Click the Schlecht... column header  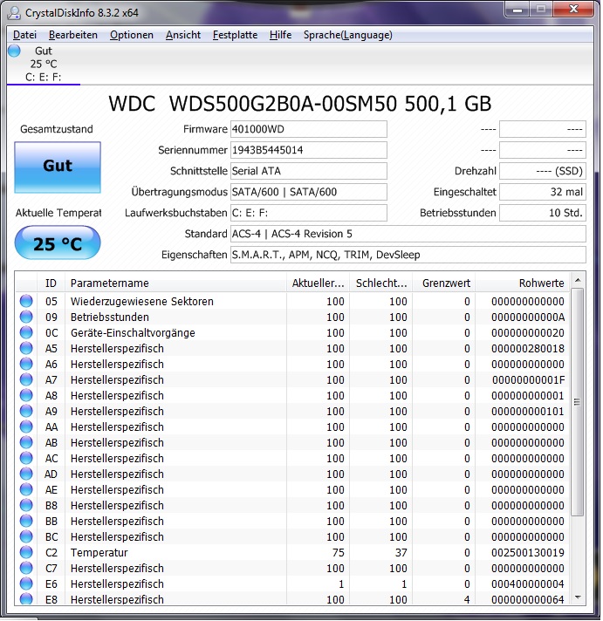381,283
